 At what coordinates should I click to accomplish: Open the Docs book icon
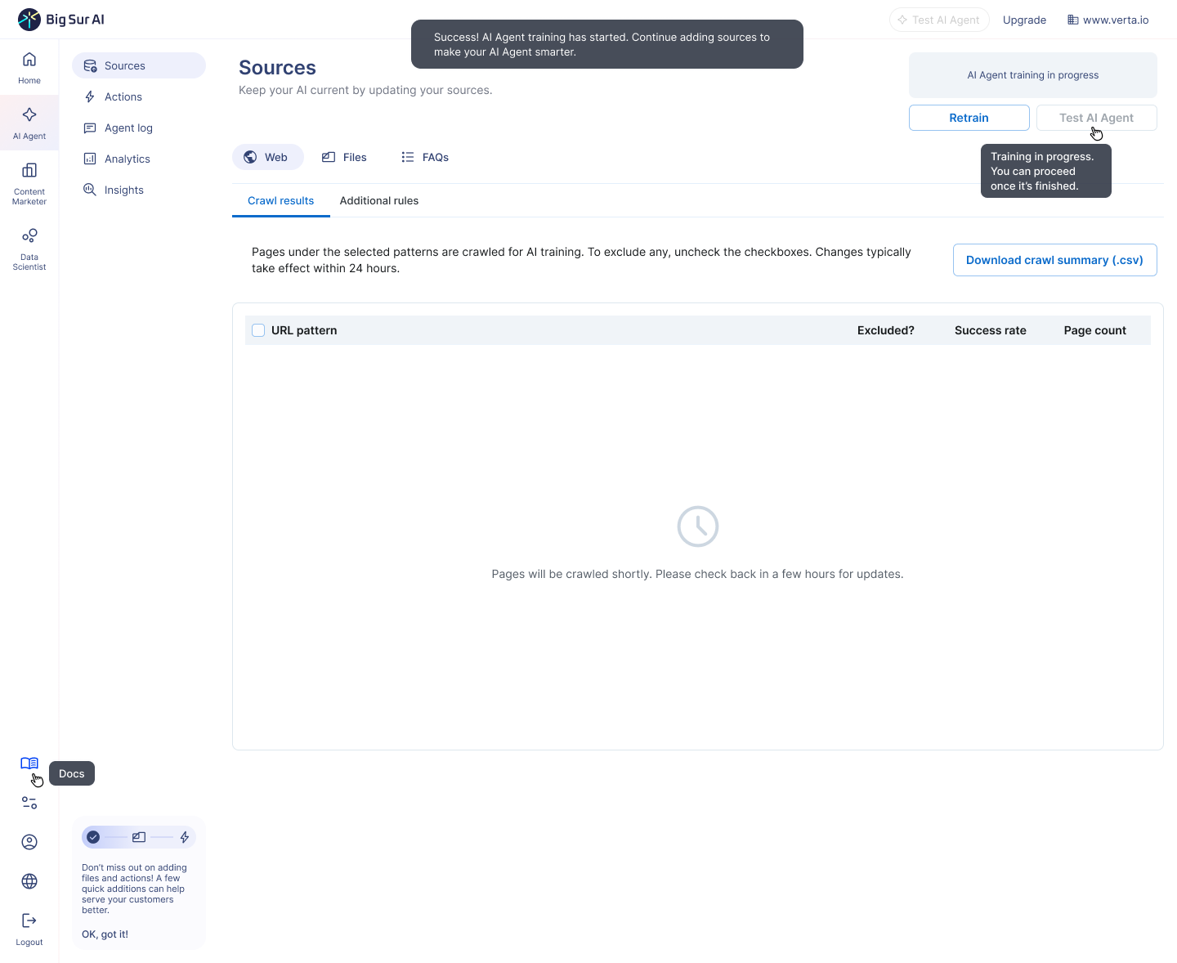point(29,764)
